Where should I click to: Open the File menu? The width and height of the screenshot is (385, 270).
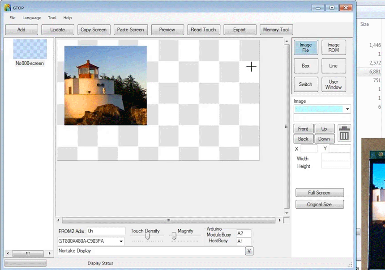pos(12,18)
